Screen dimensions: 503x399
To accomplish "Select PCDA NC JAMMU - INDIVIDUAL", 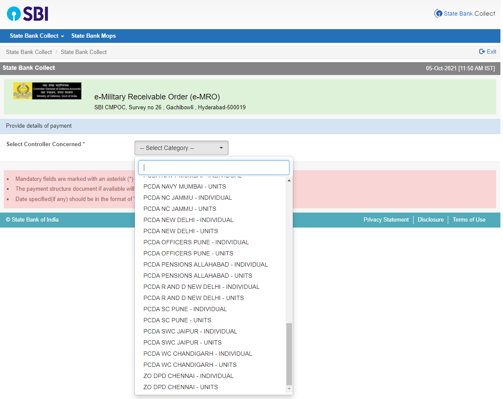I will coord(188,198).
